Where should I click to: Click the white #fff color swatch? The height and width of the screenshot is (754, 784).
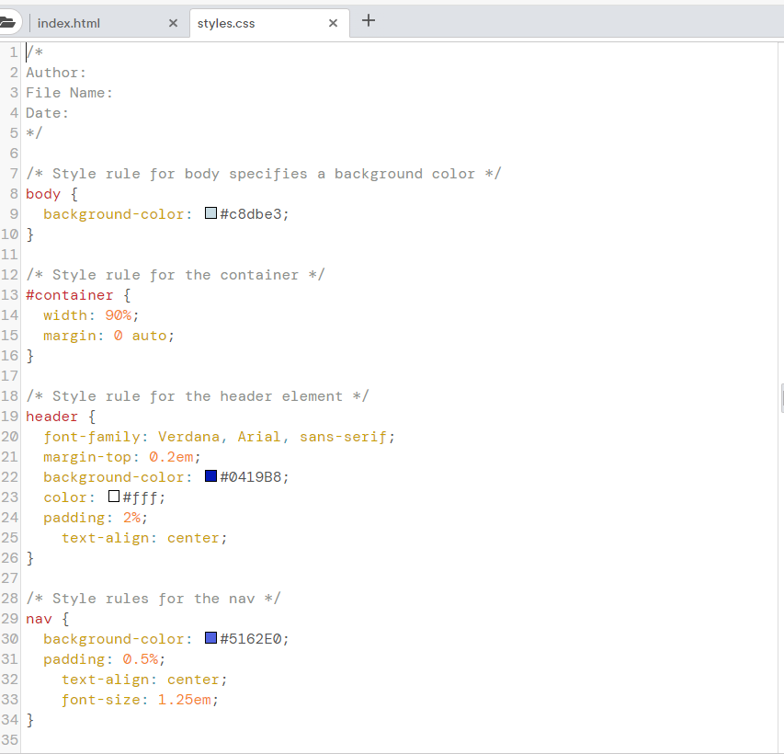(114, 497)
